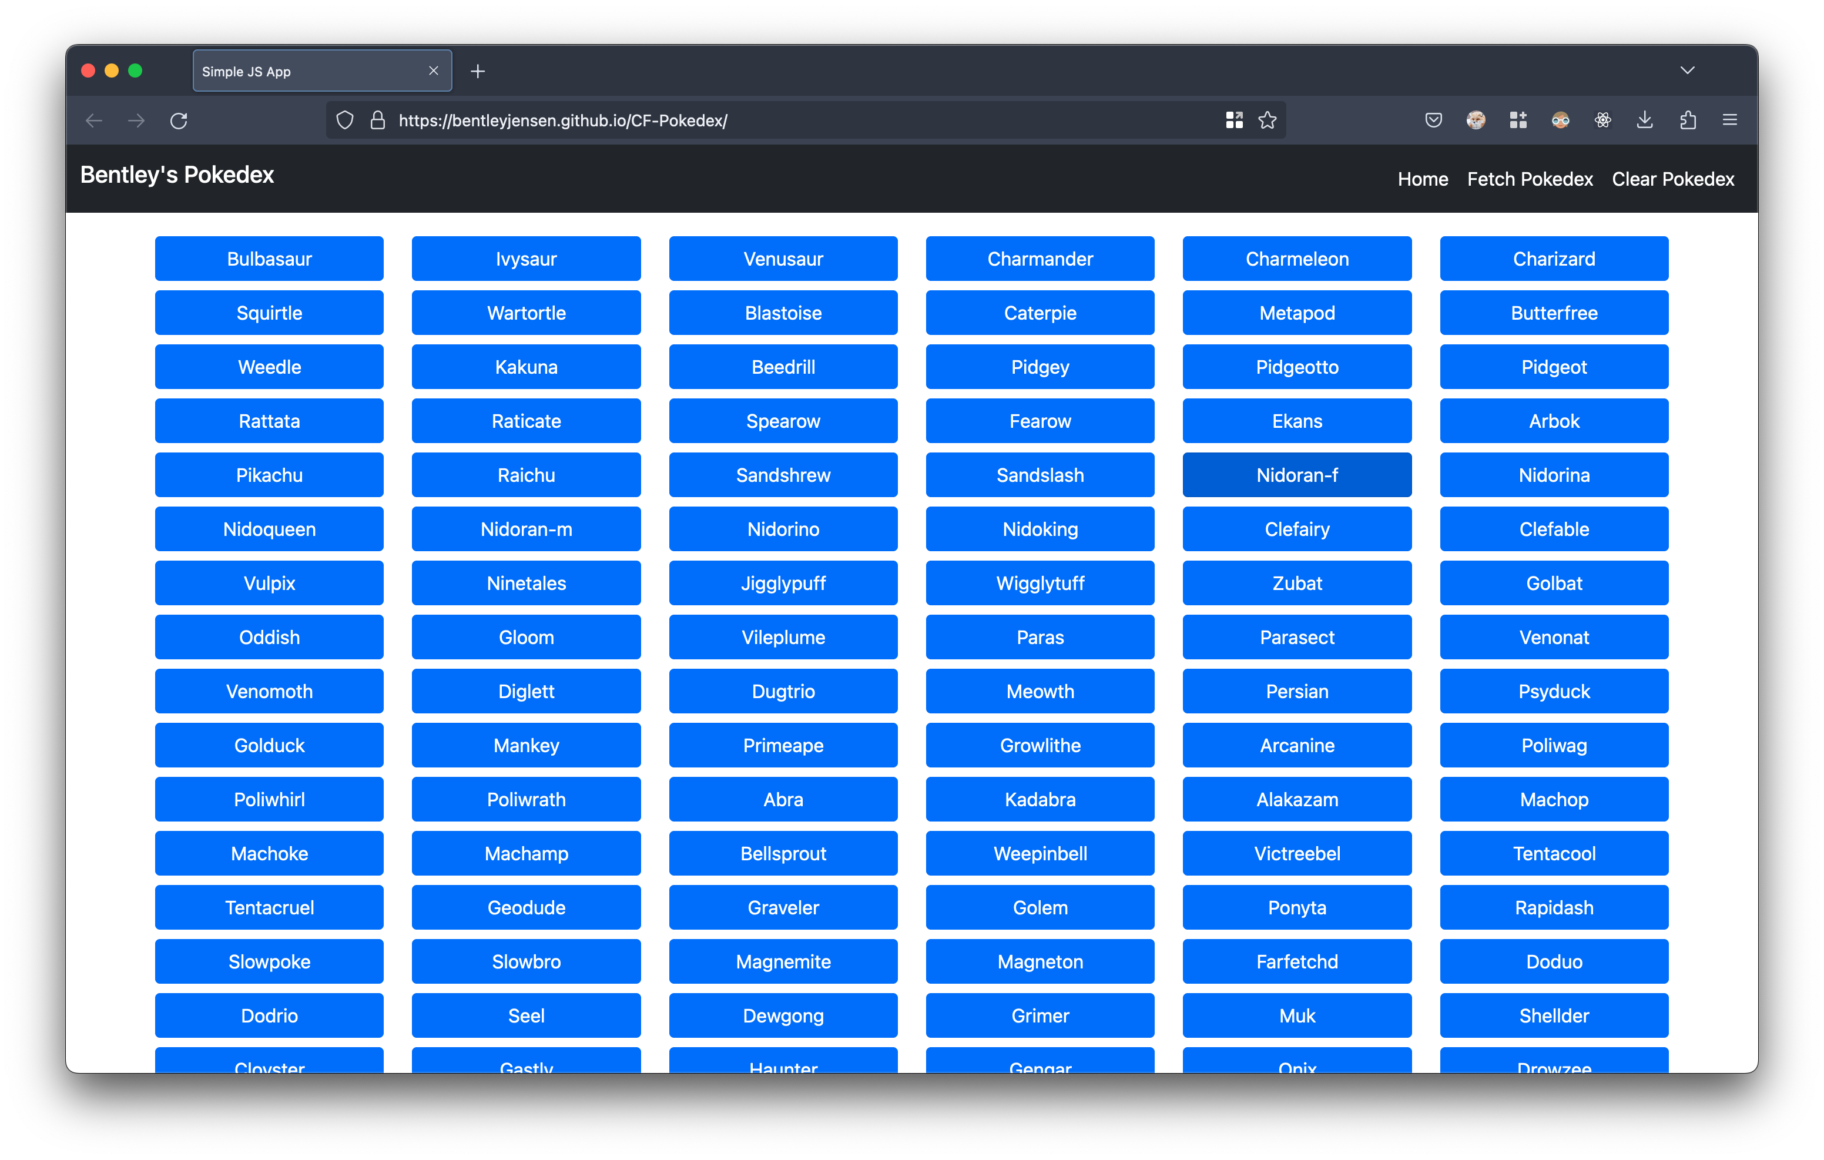The height and width of the screenshot is (1160, 1824).
Task: Click the Home navigation link
Action: 1423,180
